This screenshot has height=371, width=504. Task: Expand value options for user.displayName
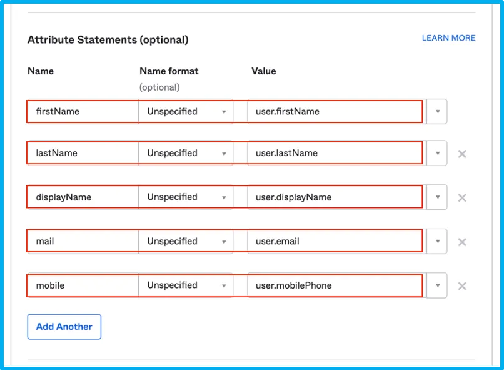click(437, 197)
